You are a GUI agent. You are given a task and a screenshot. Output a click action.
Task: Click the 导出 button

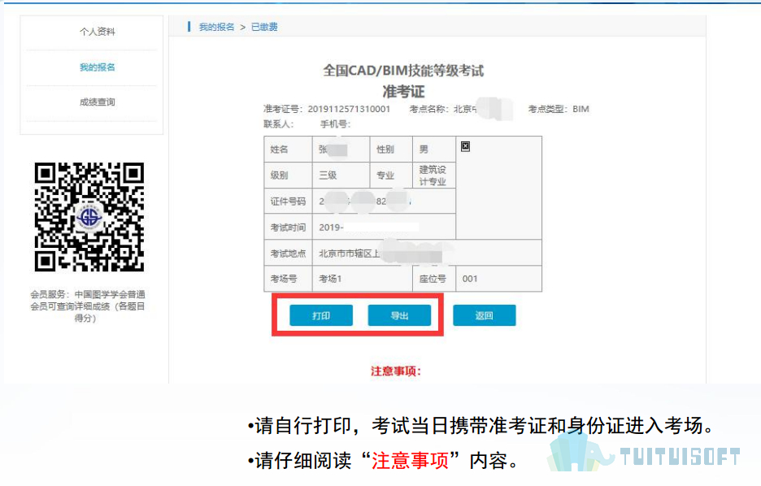[x=399, y=316]
